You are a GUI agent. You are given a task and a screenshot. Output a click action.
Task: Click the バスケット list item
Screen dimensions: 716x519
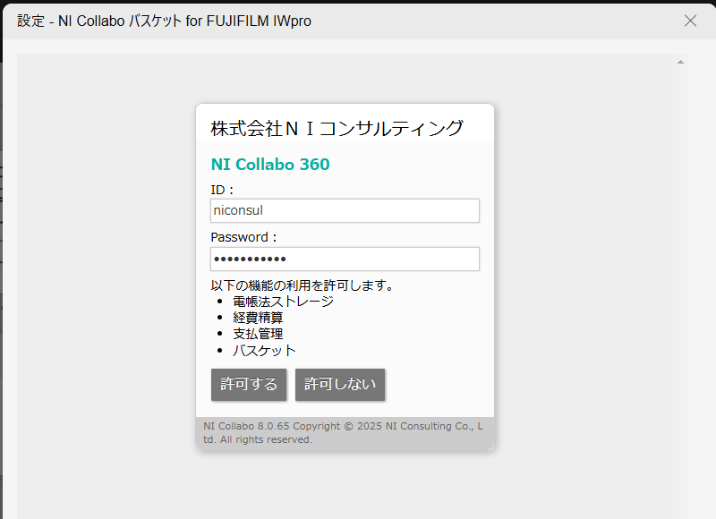point(264,351)
